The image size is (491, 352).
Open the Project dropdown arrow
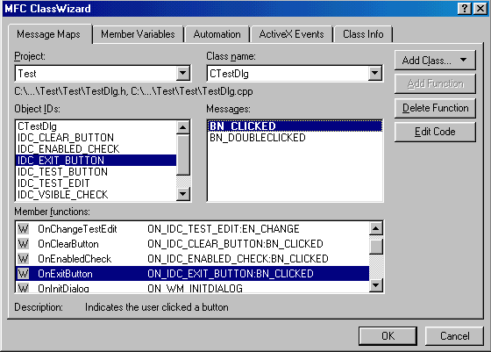(x=183, y=74)
